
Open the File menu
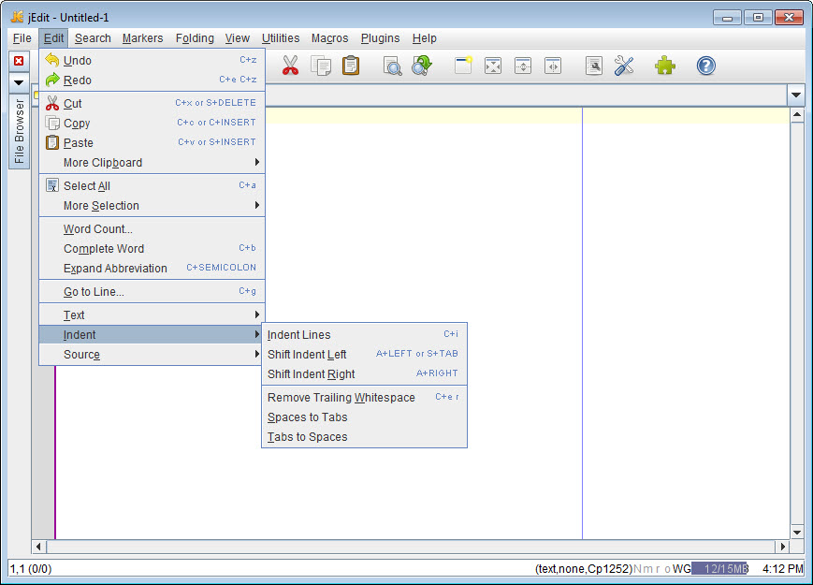tap(22, 38)
